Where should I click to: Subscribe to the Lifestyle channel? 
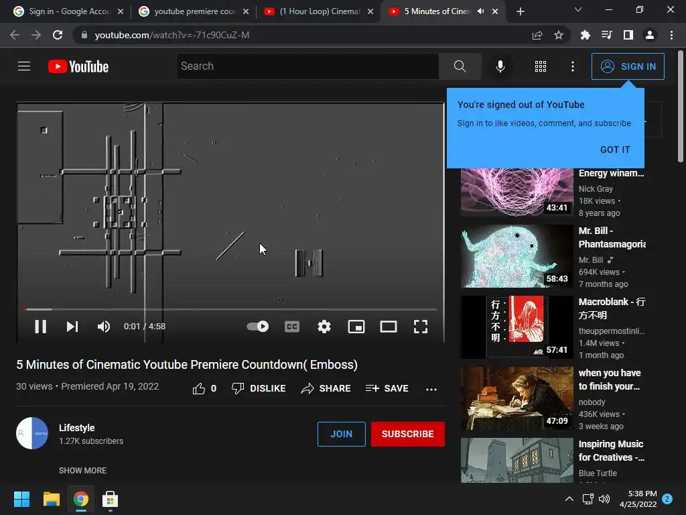pos(408,434)
